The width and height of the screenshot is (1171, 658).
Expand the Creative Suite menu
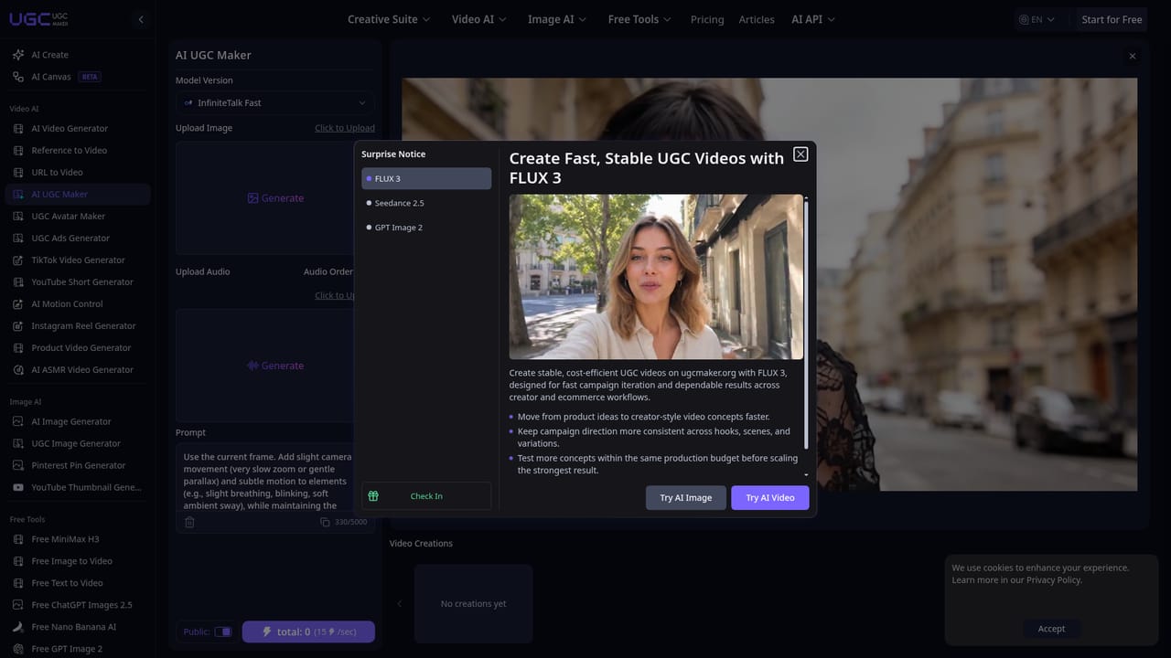tap(389, 19)
